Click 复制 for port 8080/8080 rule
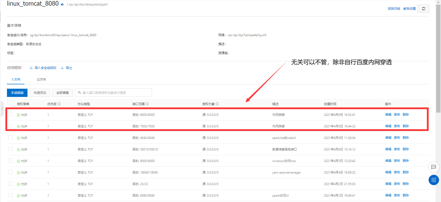The width and height of the screenshot is (441, 202). 397,195
